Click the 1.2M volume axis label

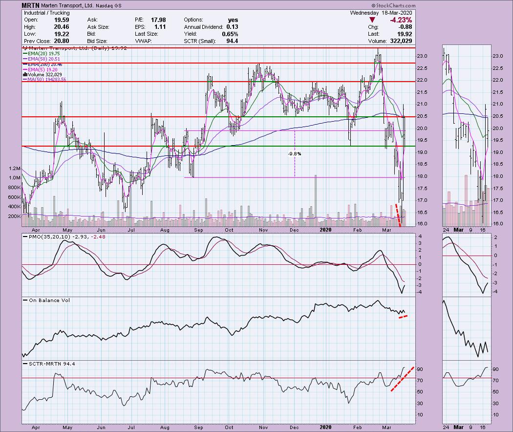tap(15, 169)
